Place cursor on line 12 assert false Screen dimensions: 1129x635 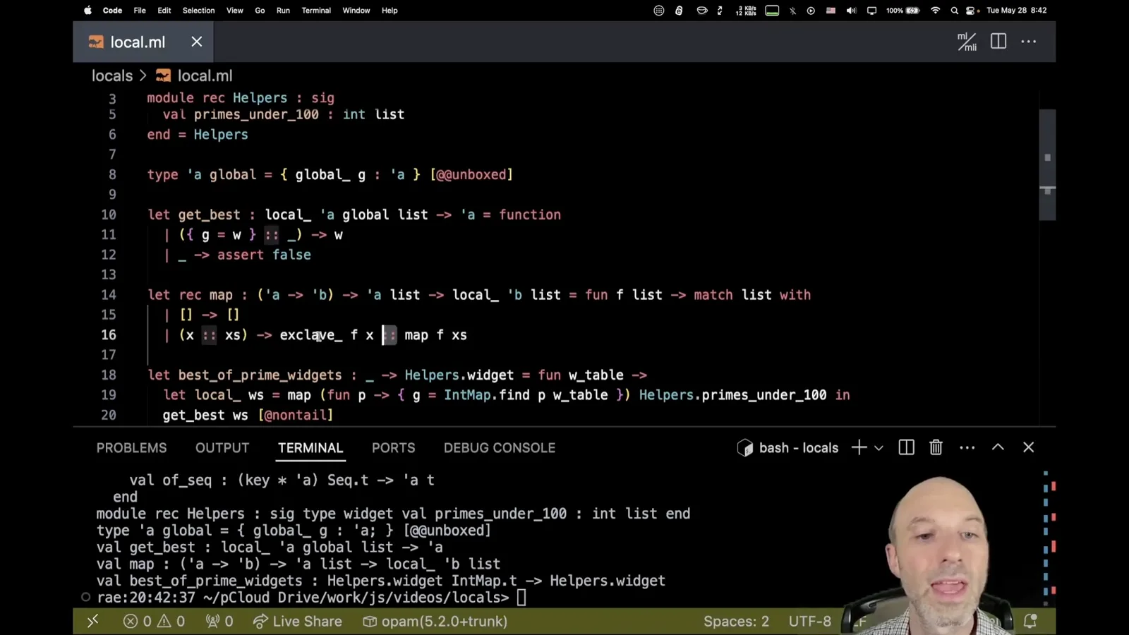tap(264, 255)
